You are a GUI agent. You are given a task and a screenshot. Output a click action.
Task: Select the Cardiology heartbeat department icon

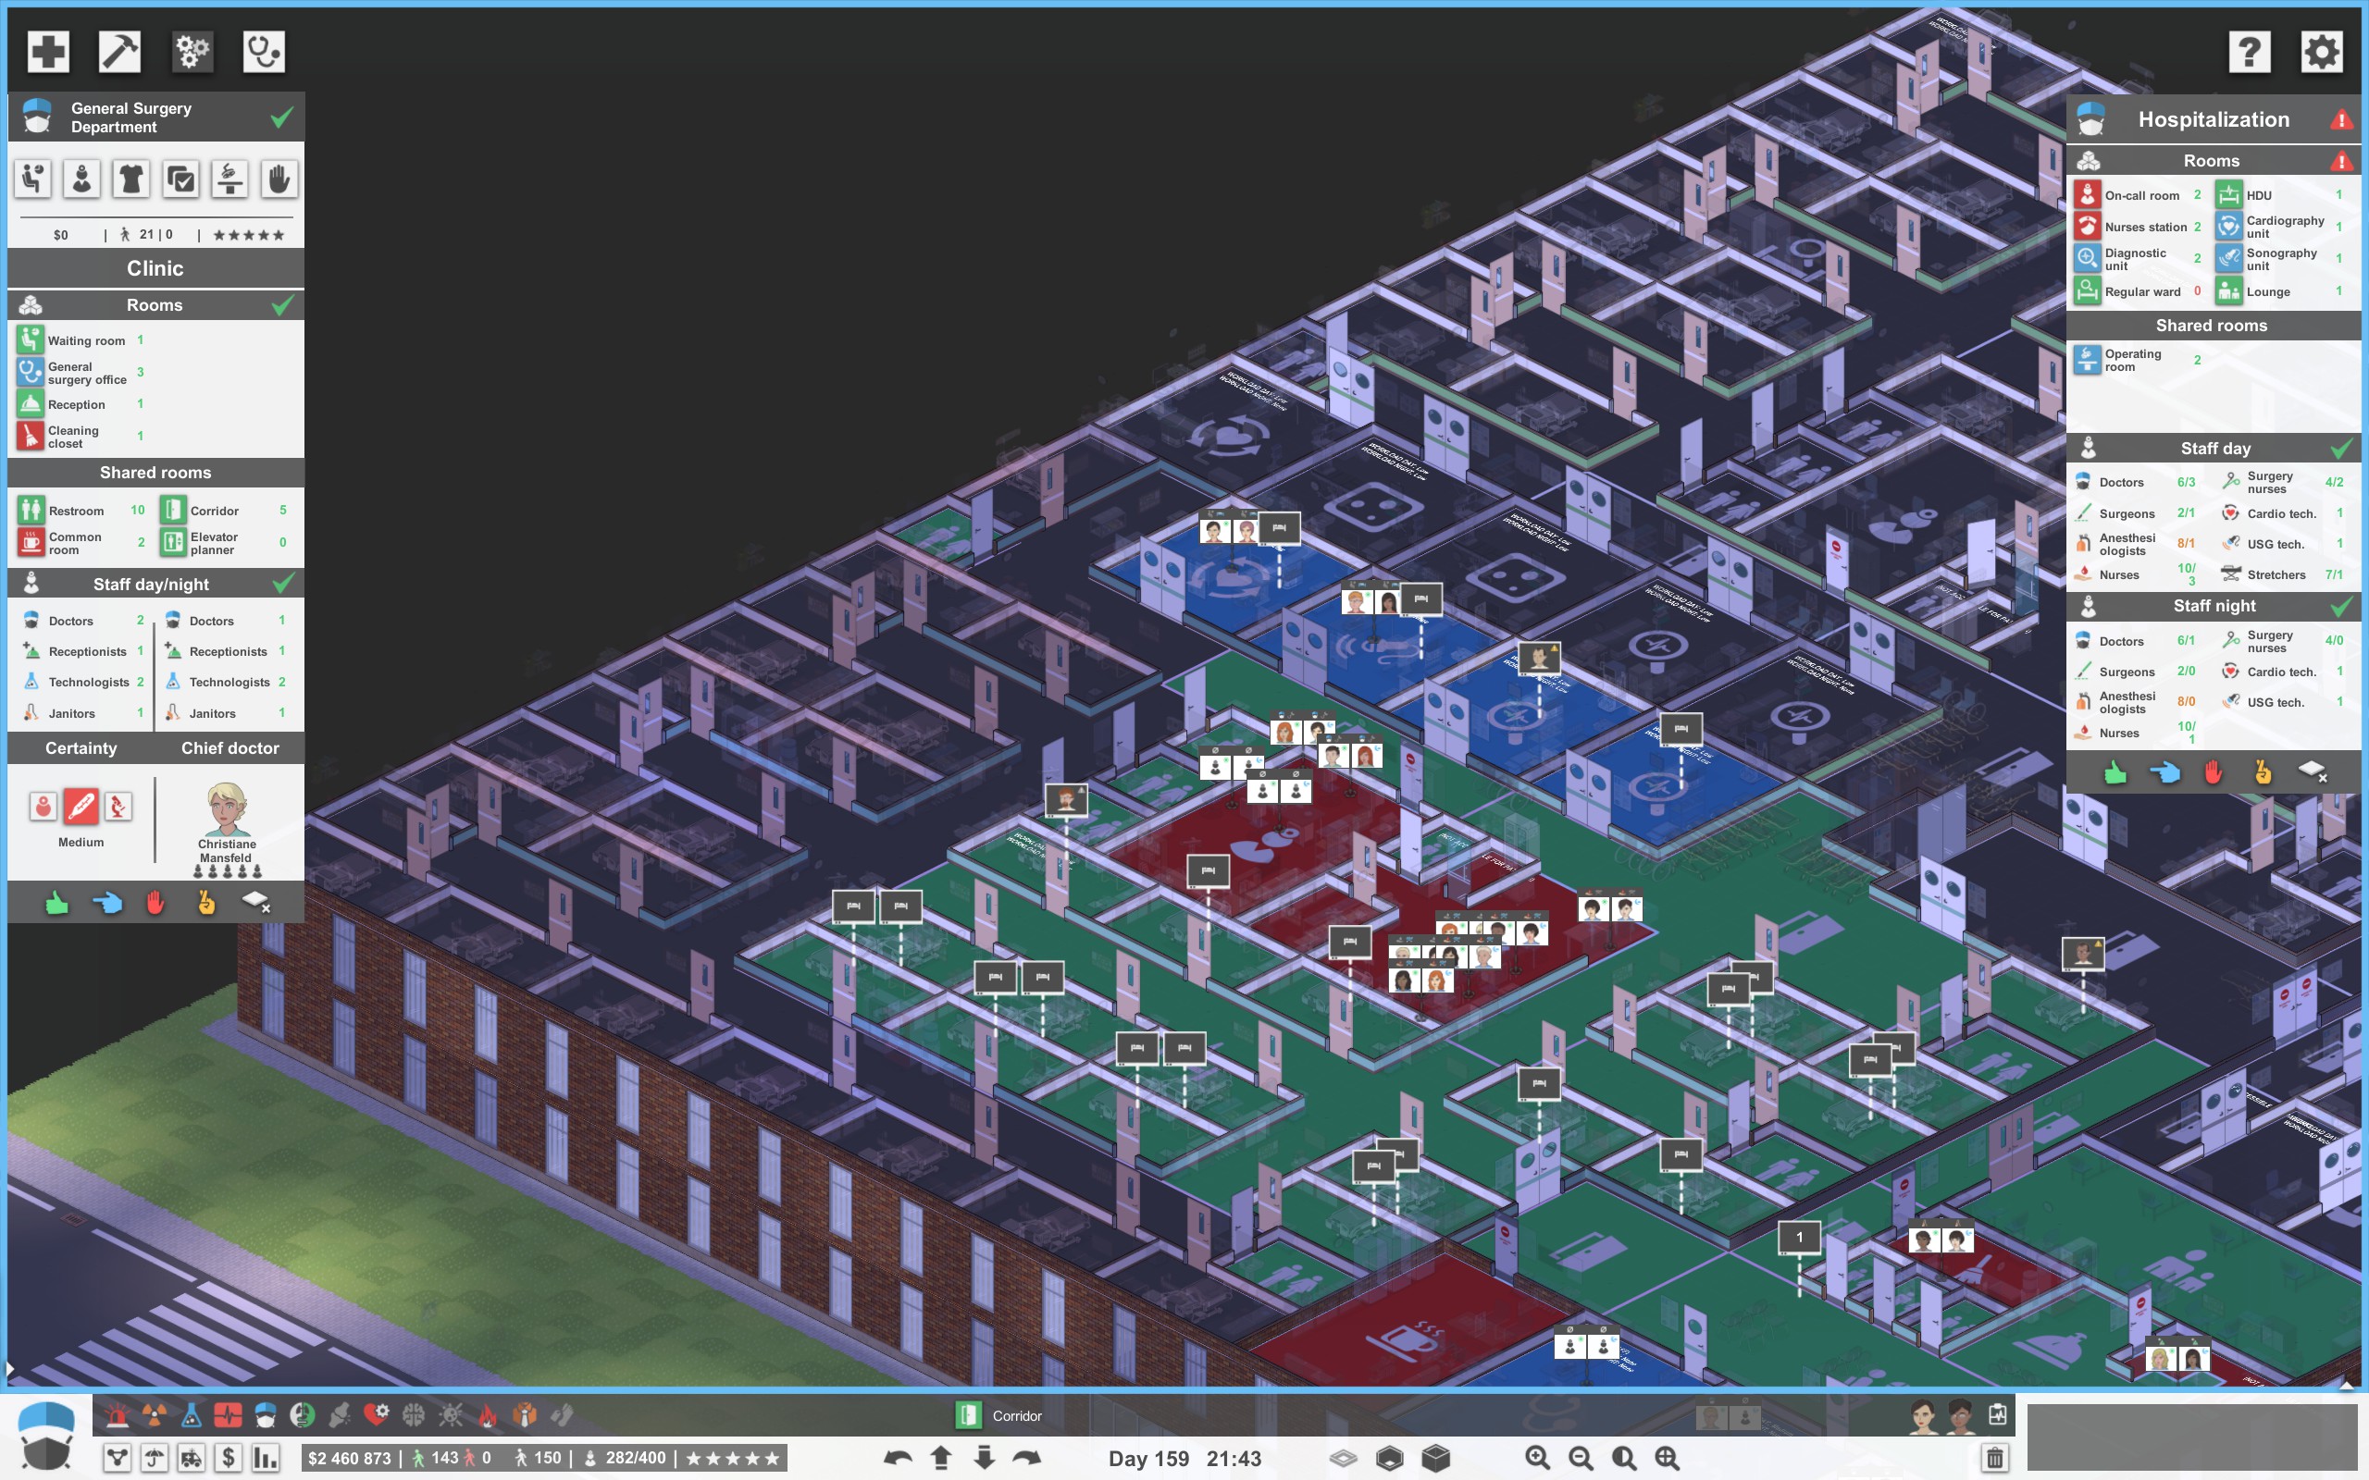pyautogui.click(x=228, y=1414)
